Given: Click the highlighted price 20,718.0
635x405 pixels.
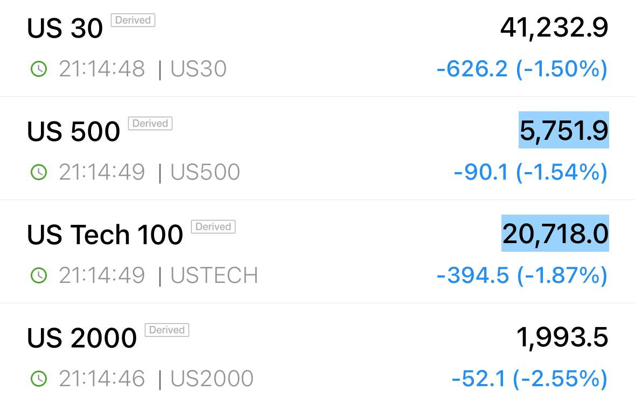Looking at the screenshot, I should [555, 233].
